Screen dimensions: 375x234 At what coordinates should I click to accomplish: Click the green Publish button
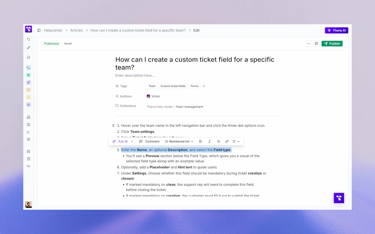point(332,44)
